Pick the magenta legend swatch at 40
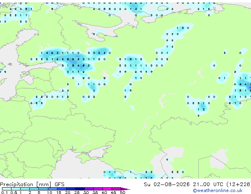Viewport: 251px width, 194px height. 107,189
